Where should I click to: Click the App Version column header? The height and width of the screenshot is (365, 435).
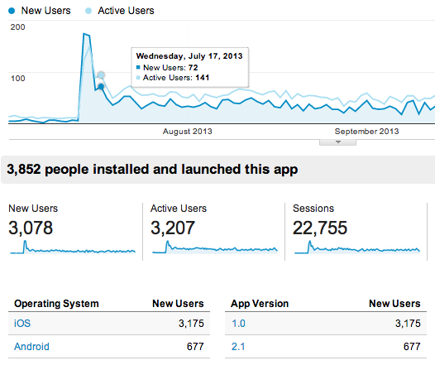pos(260,304)
